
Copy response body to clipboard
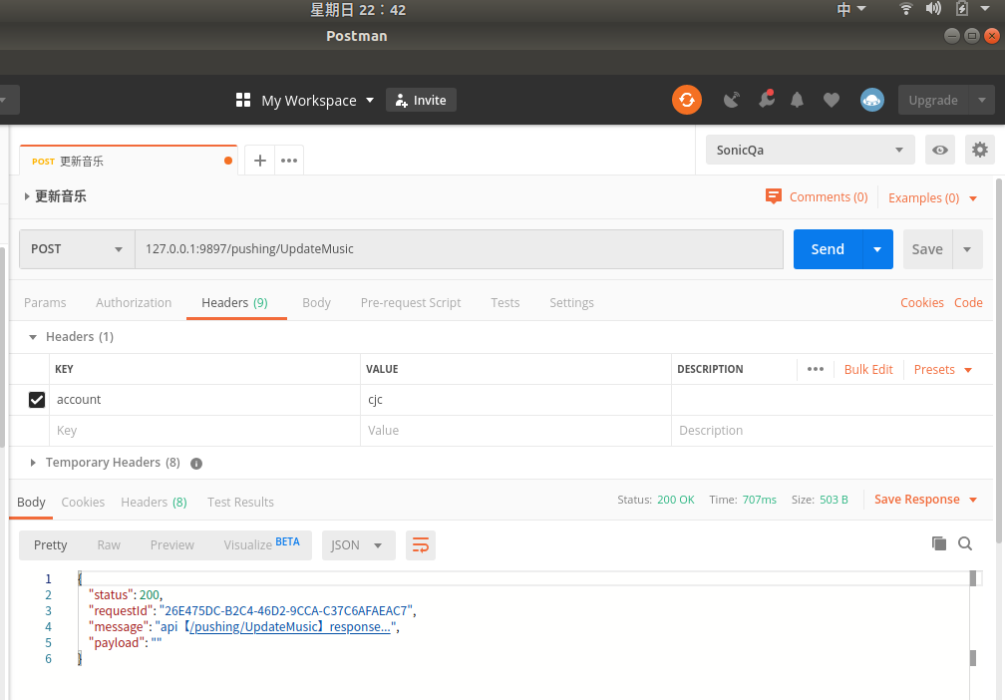tap(939, 543)
